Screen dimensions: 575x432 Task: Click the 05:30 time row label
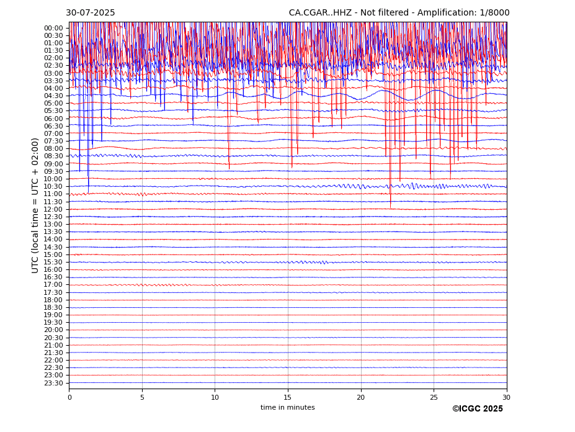53,111
